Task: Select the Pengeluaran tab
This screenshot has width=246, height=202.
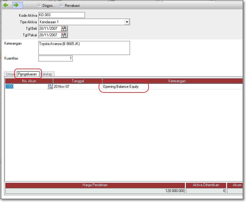Action: 27,74
